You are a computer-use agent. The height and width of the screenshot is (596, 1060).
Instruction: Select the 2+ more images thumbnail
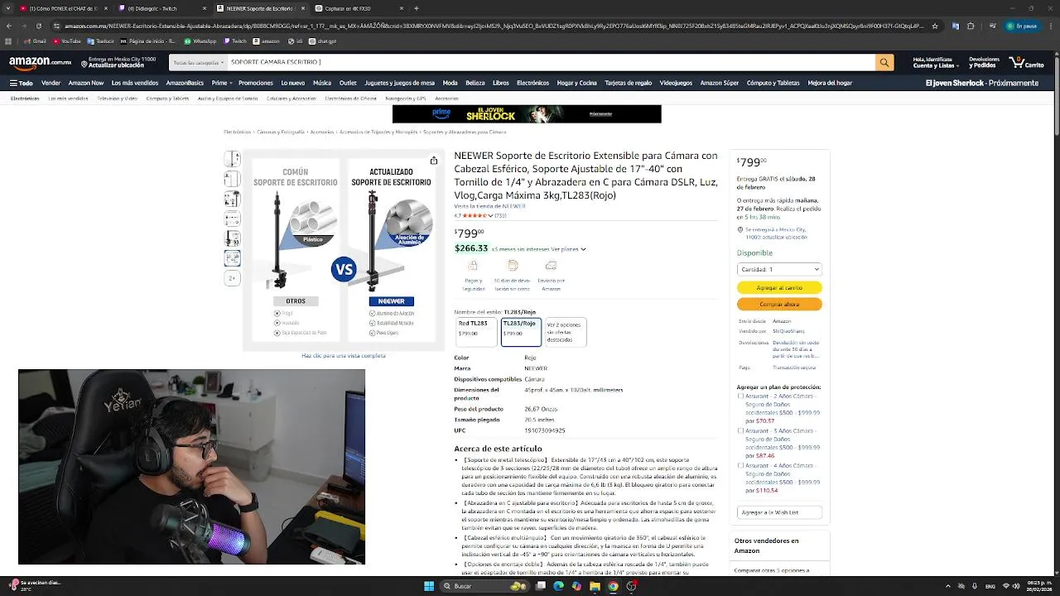point(232,278)
